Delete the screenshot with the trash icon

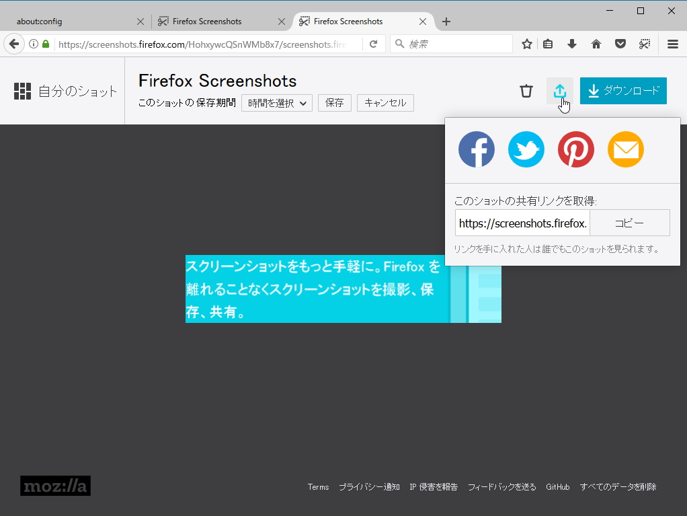[x=526, y=90]
